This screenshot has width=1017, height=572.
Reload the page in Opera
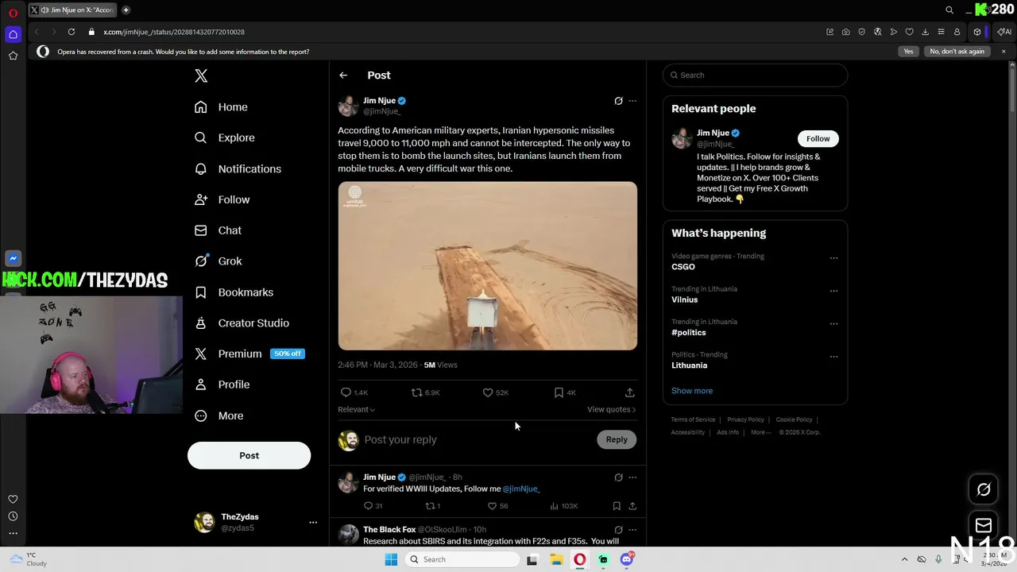tap(72, 32)
